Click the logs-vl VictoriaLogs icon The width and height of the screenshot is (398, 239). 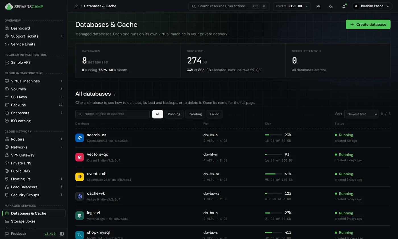(x=80, y=216)
